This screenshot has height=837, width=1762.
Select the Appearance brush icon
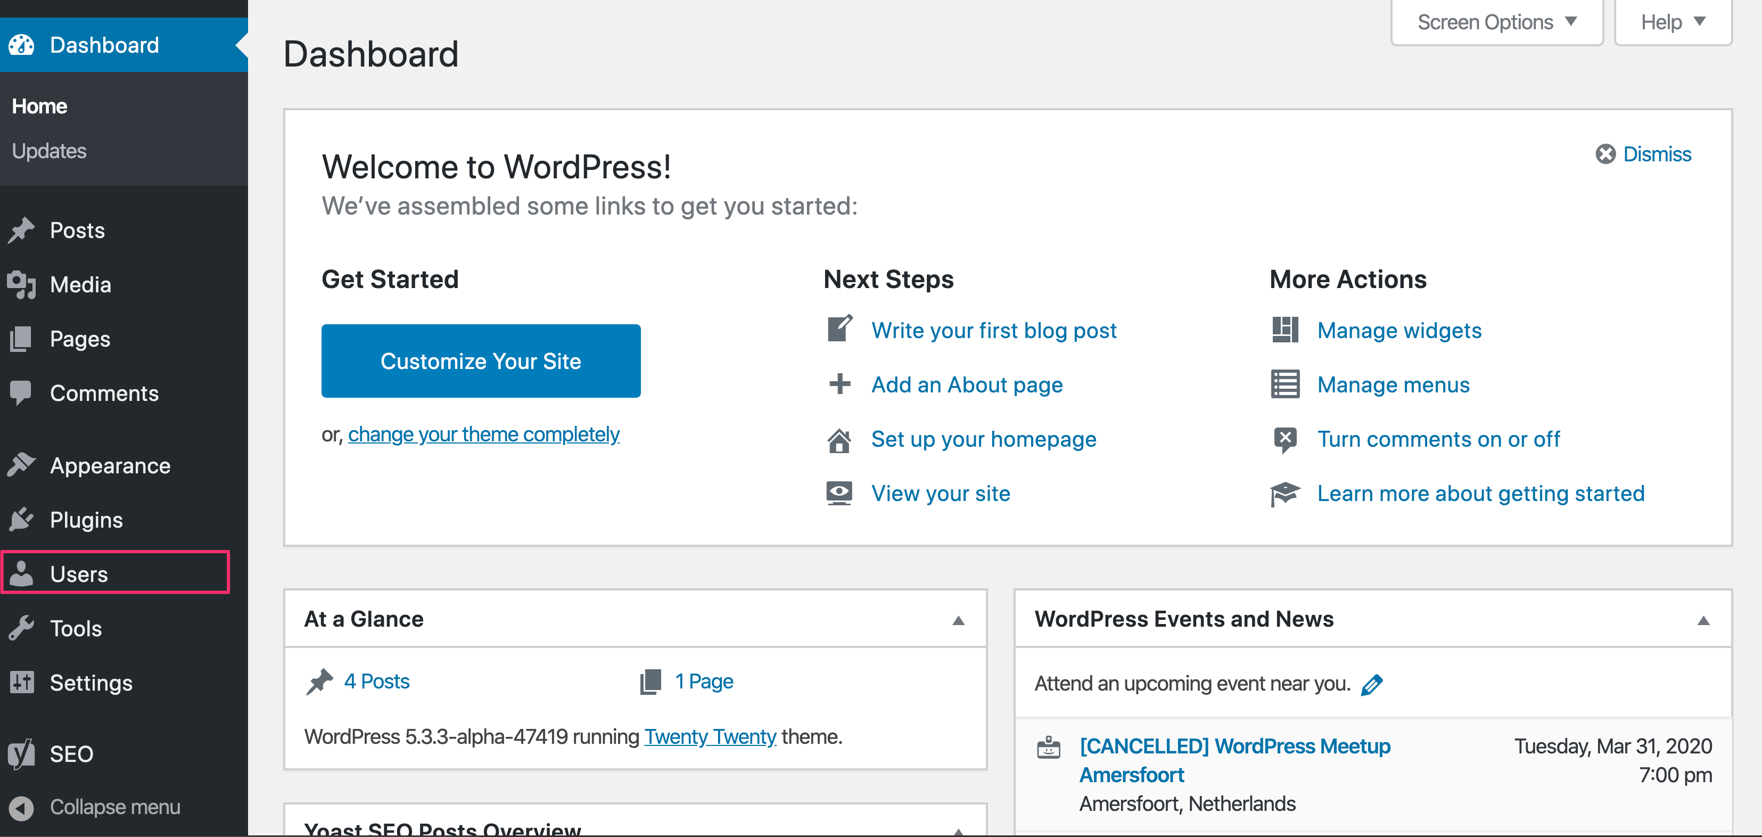(x=22, y=465)
